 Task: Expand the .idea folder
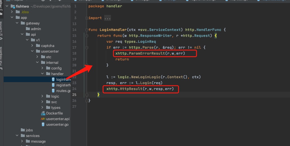pos(12,12)
